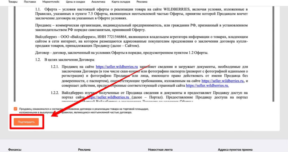Toggle the seller agreement checkbox
Image resolution: width=288 pixels, height=152 pixels.
click(15, 109)
